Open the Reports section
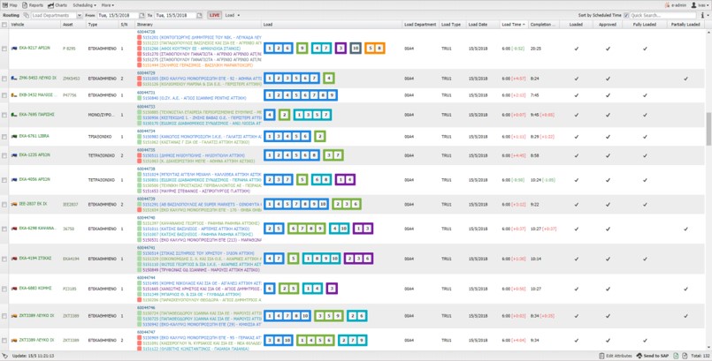Viewport: 712px width, 361px height. 33,5
